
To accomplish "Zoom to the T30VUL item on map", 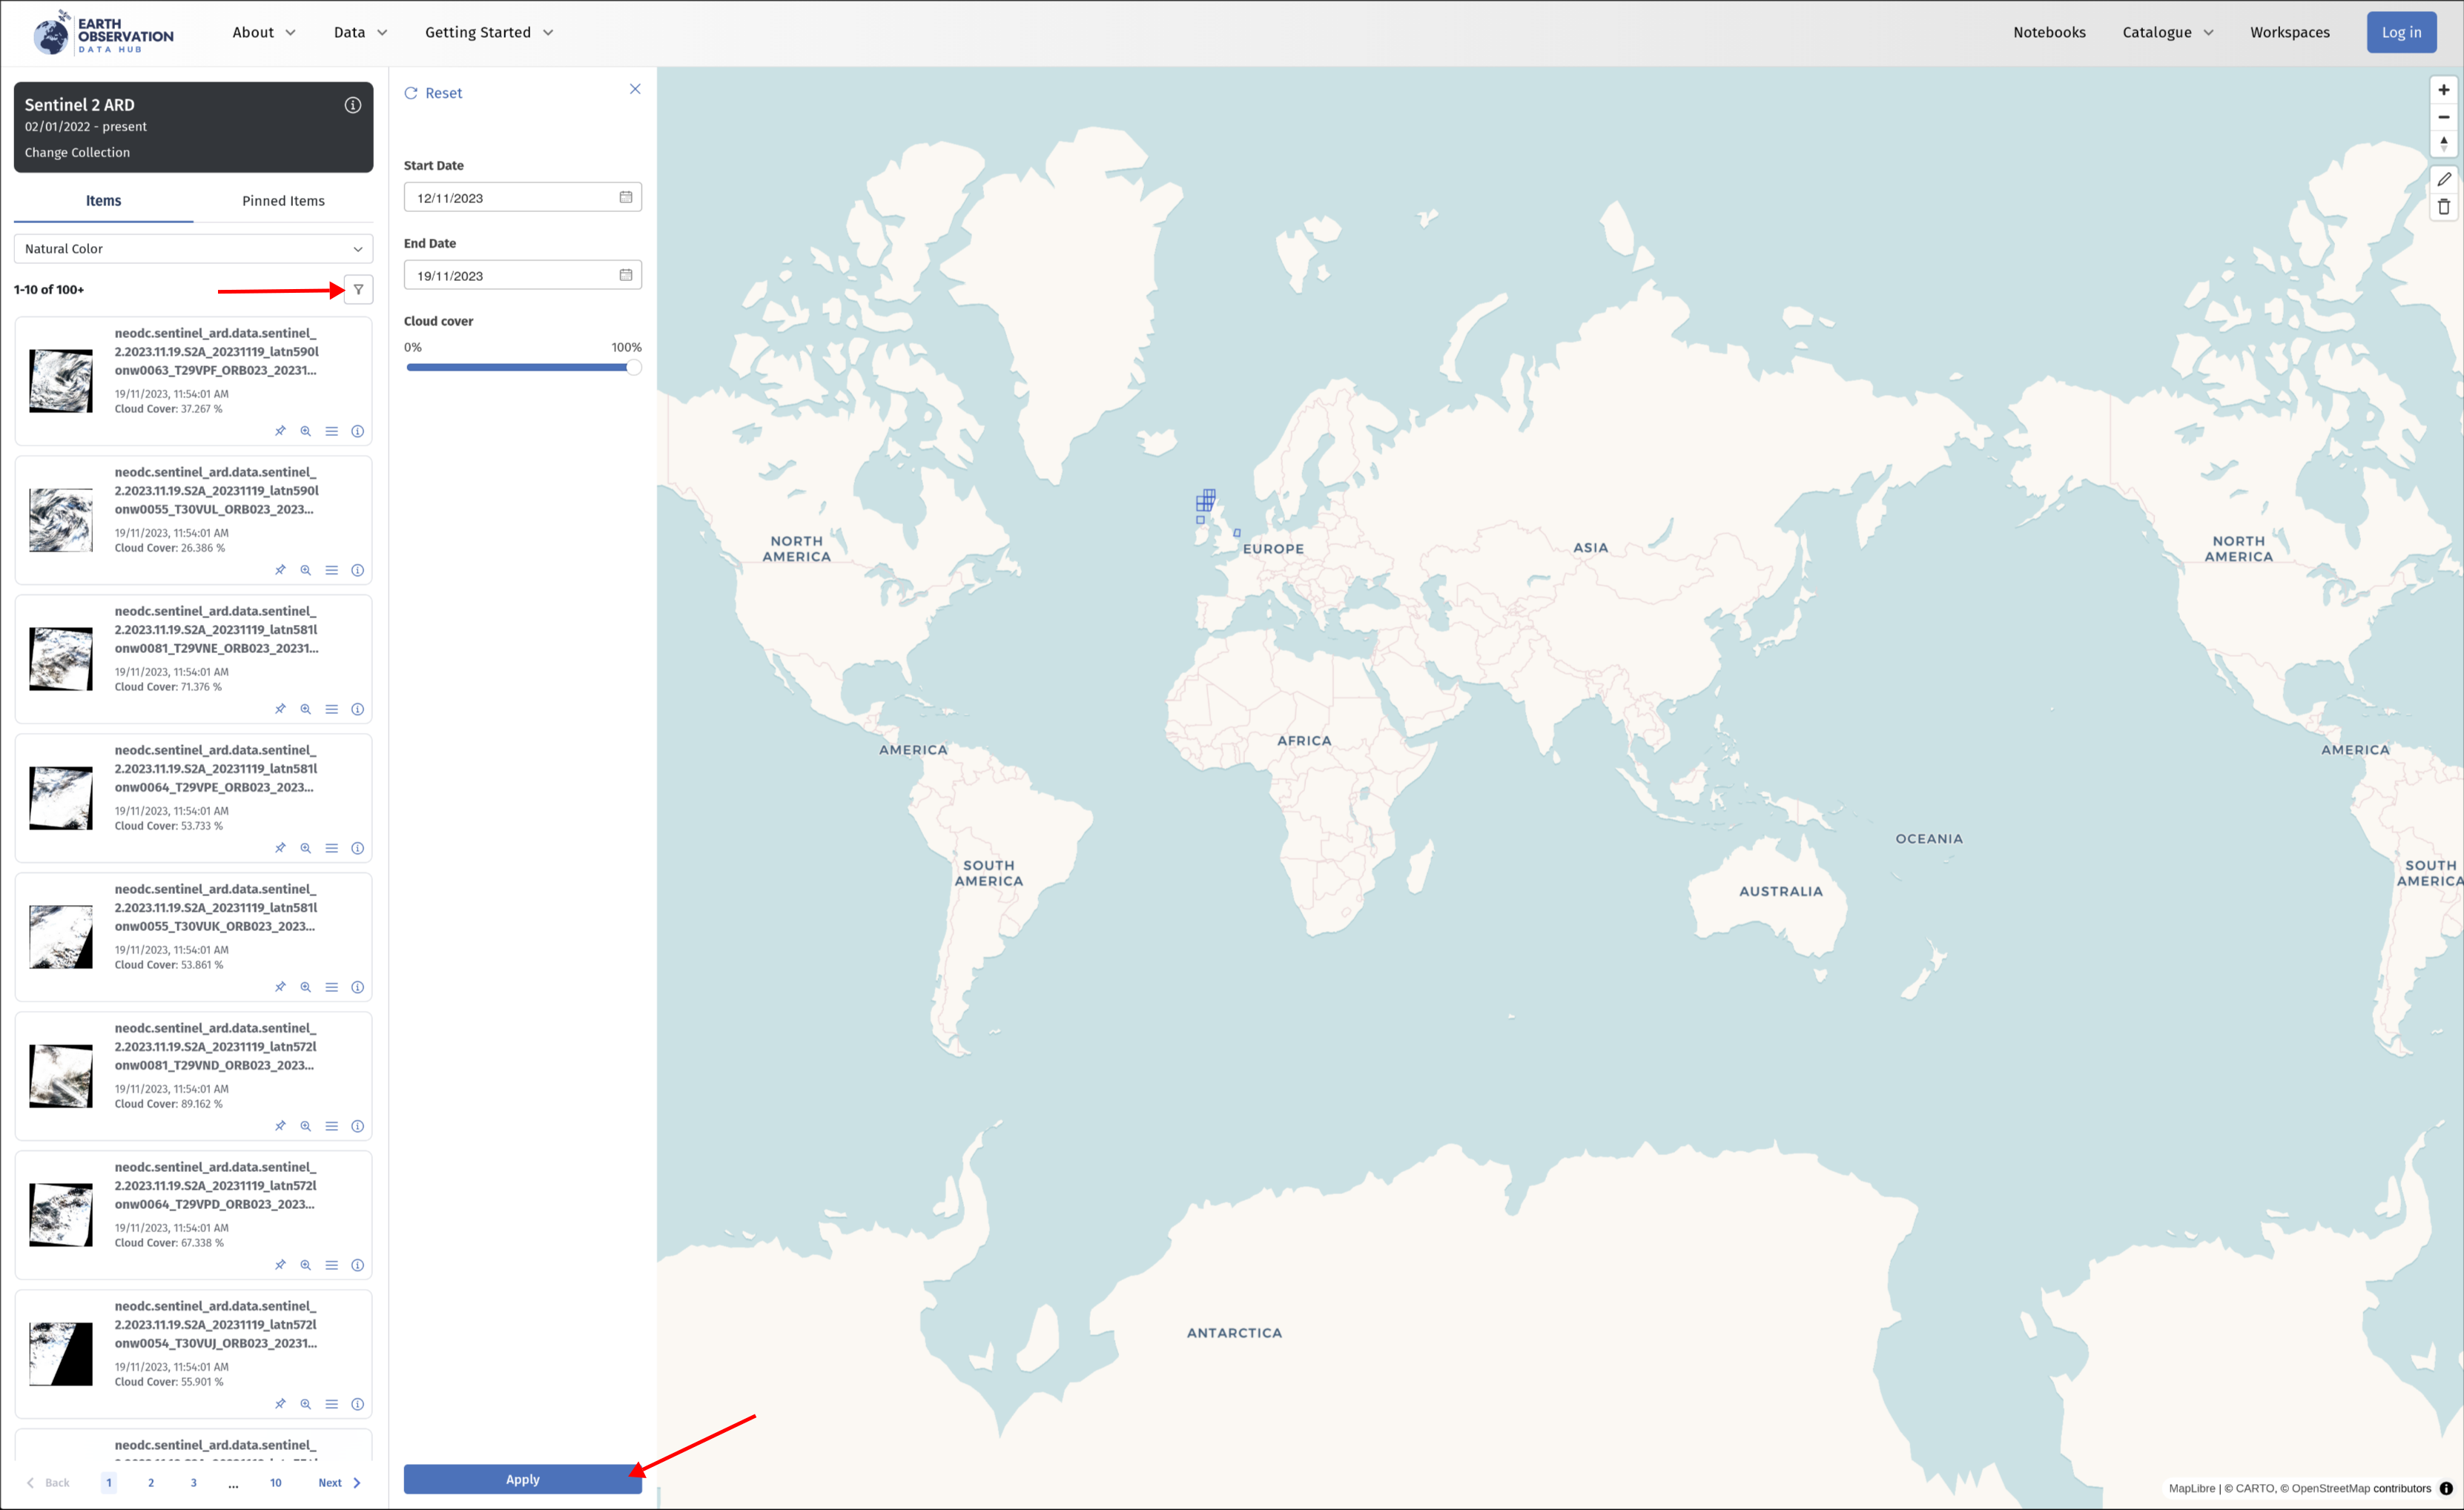I will coord(306,570).
